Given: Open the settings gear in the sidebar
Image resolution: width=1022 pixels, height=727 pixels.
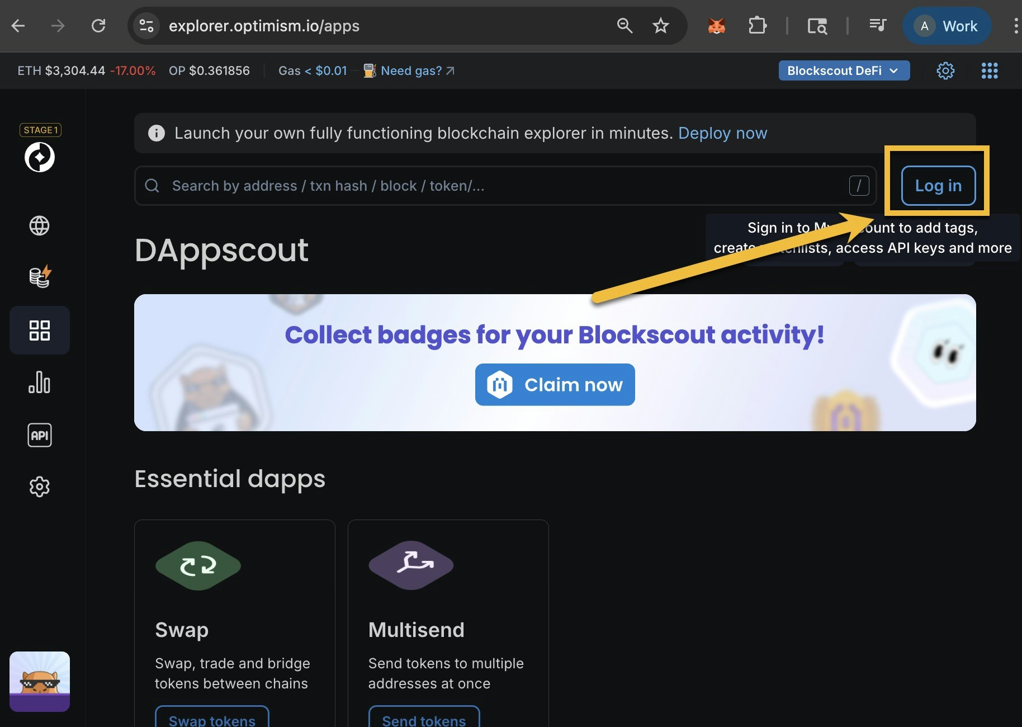Looking at the screenshot, I should 39,487.
